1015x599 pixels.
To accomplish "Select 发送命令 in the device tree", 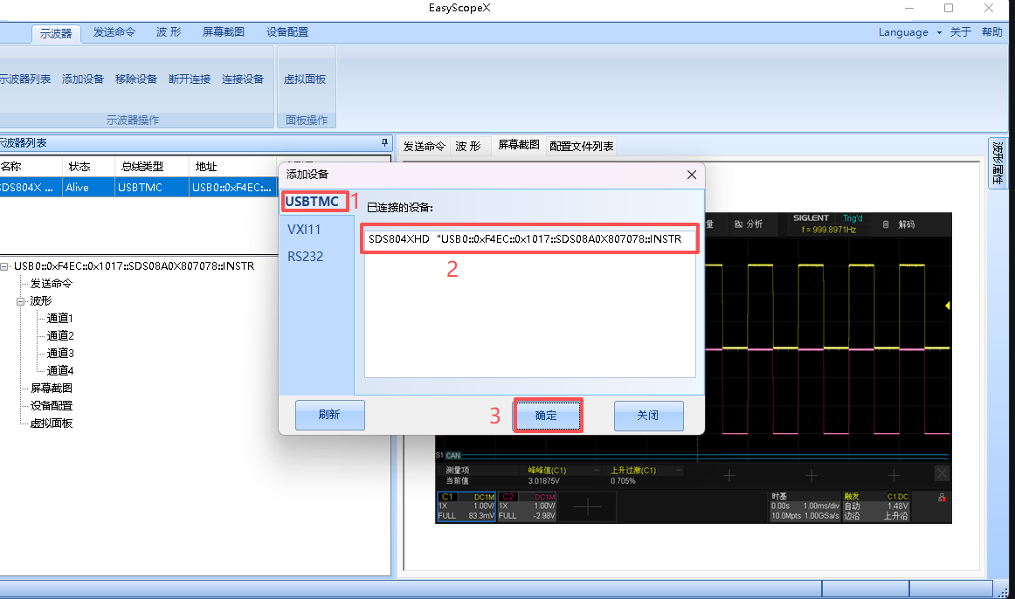I will pyautogui.click(x=52, y=283).
